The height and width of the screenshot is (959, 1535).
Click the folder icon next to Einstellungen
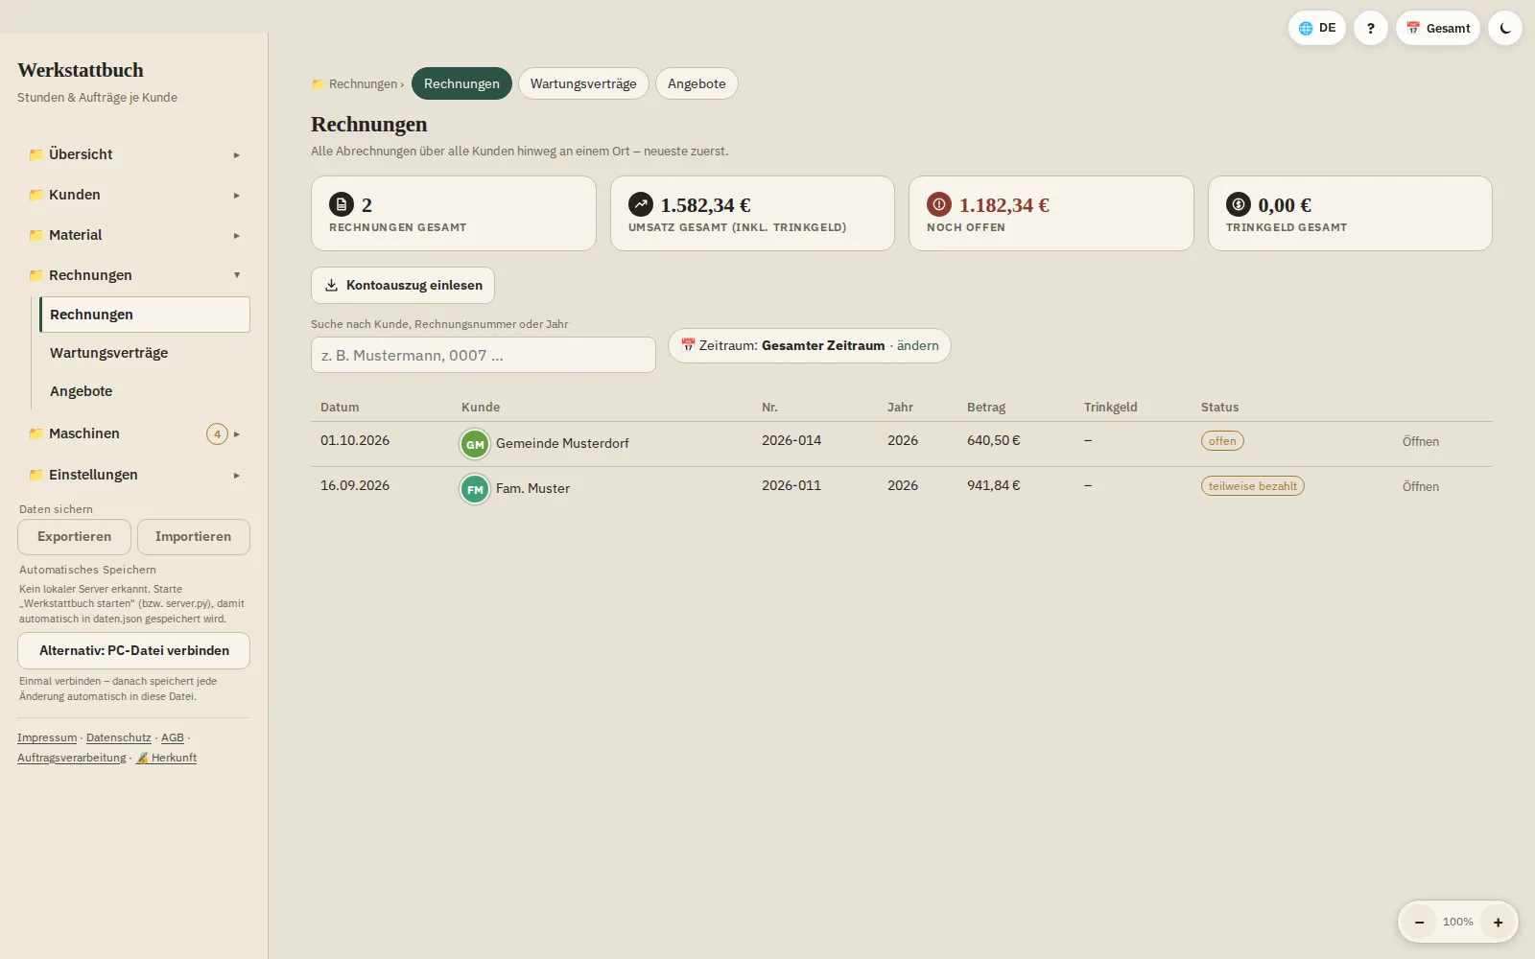(x=35, y=475)
